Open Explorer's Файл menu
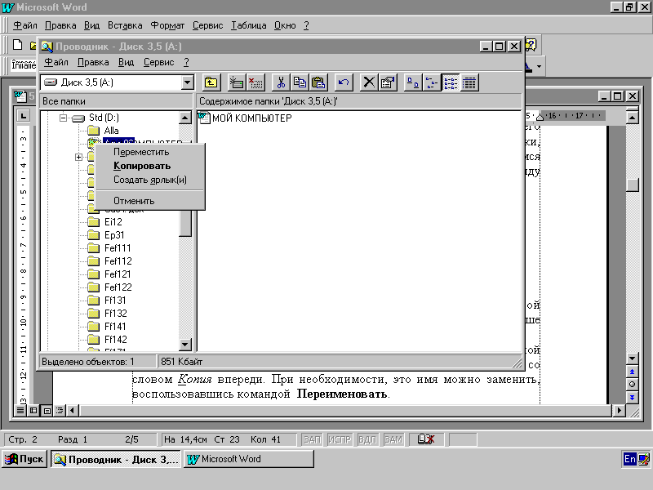 56,62
